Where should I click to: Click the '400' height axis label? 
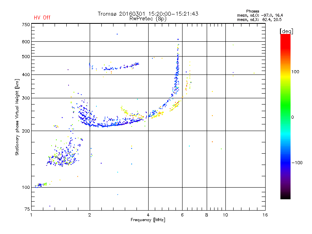click(x=26, y=75)
